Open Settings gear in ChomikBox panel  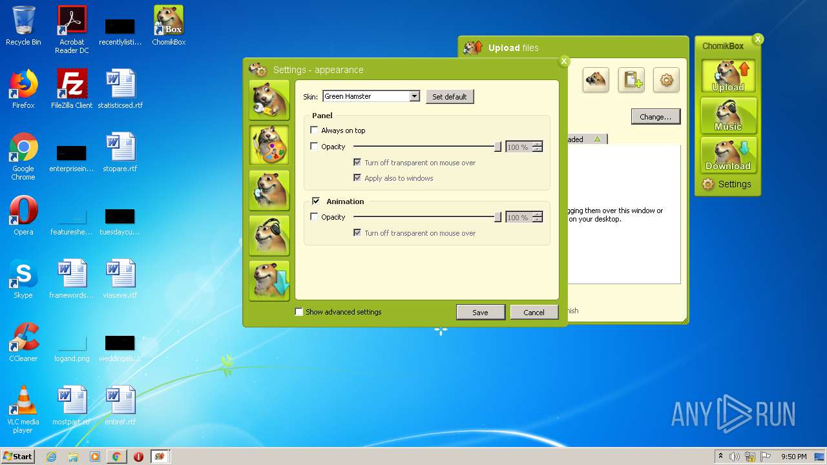(x=727, y=184)
